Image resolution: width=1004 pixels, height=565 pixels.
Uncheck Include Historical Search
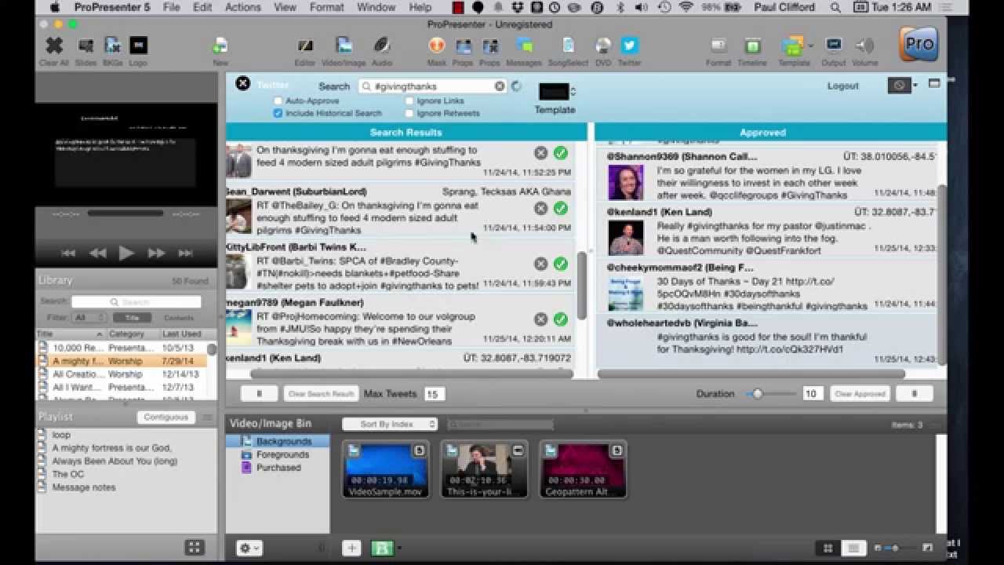(x=278, y=113)
